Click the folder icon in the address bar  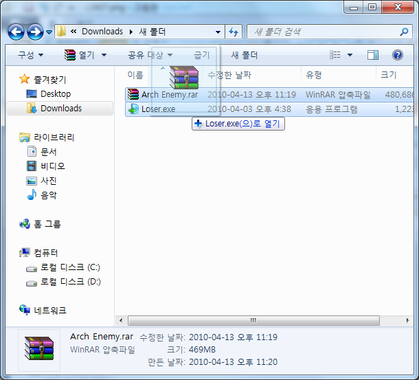[61, 32]
